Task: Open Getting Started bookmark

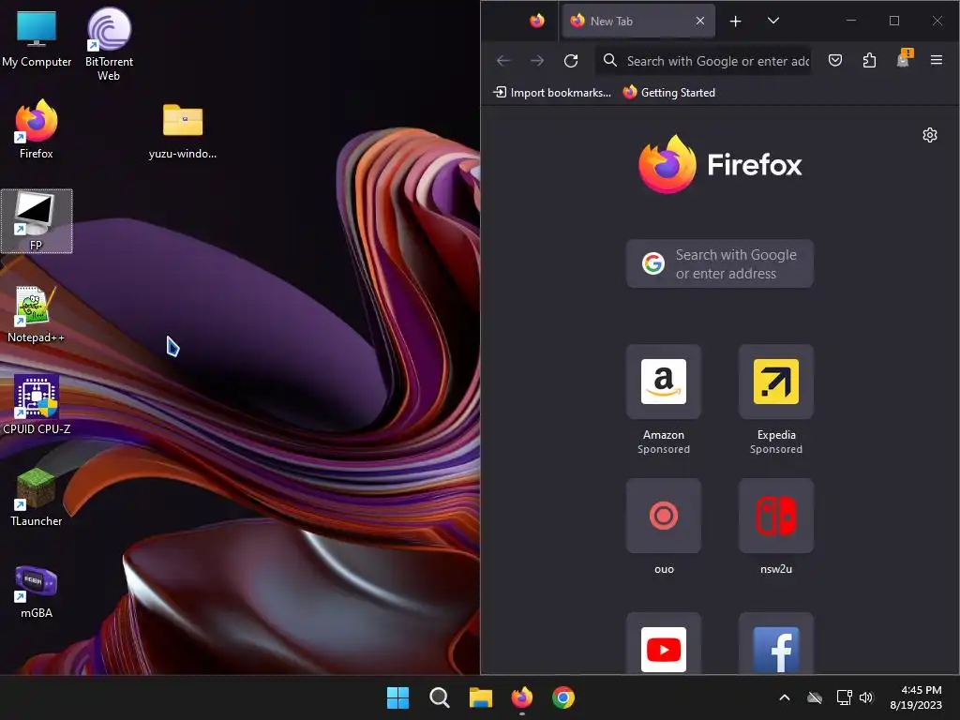Action: [669, 93]
